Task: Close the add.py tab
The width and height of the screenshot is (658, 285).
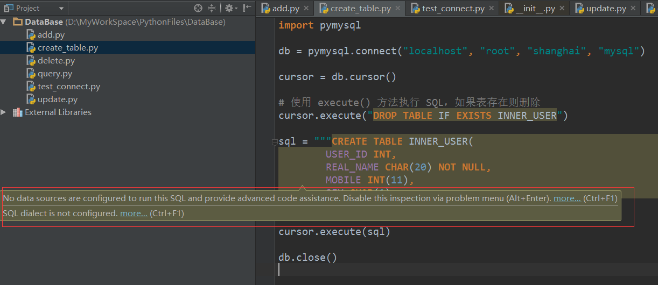Action: [x=306, y=9]
